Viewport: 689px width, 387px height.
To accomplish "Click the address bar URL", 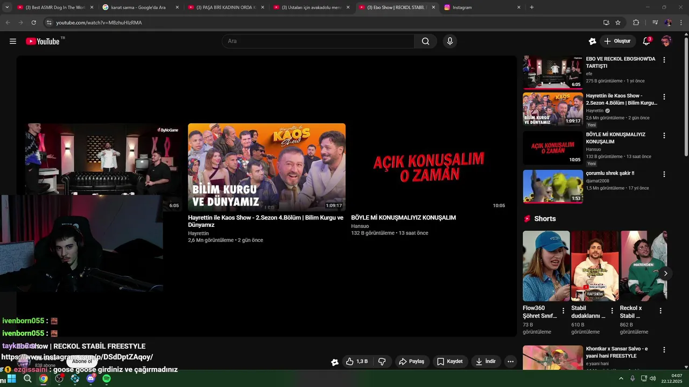I will click(99, 23).
